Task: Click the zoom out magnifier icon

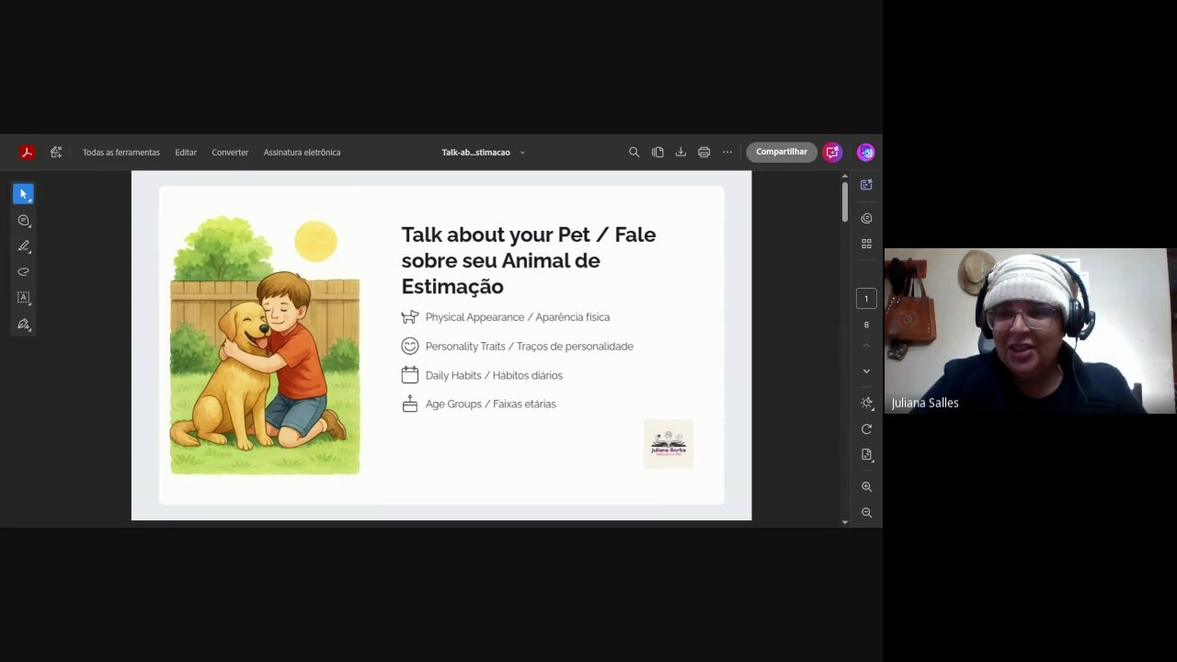Action: [866, 513]
